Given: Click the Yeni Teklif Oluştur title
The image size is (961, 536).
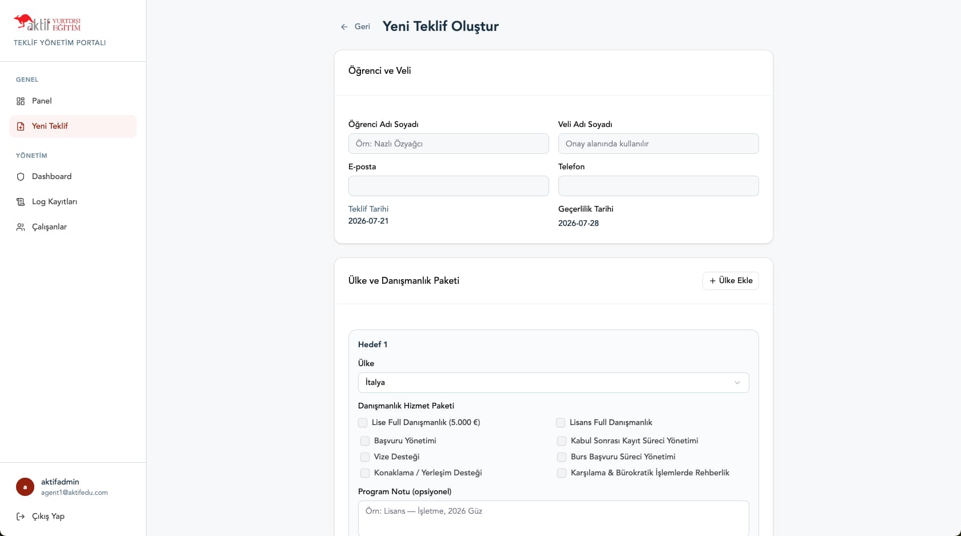Looking at the screenshot, I should point(440,27).
